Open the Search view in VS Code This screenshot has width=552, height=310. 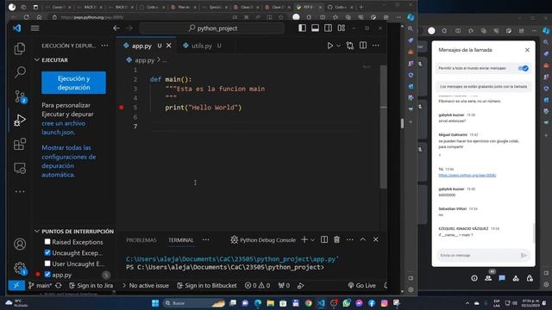point(20,72)
